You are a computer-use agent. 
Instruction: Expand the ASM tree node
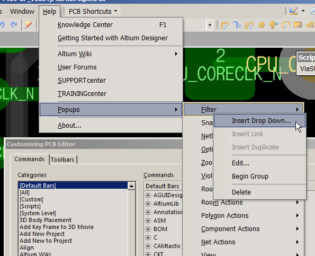click(x=148, y=220)
